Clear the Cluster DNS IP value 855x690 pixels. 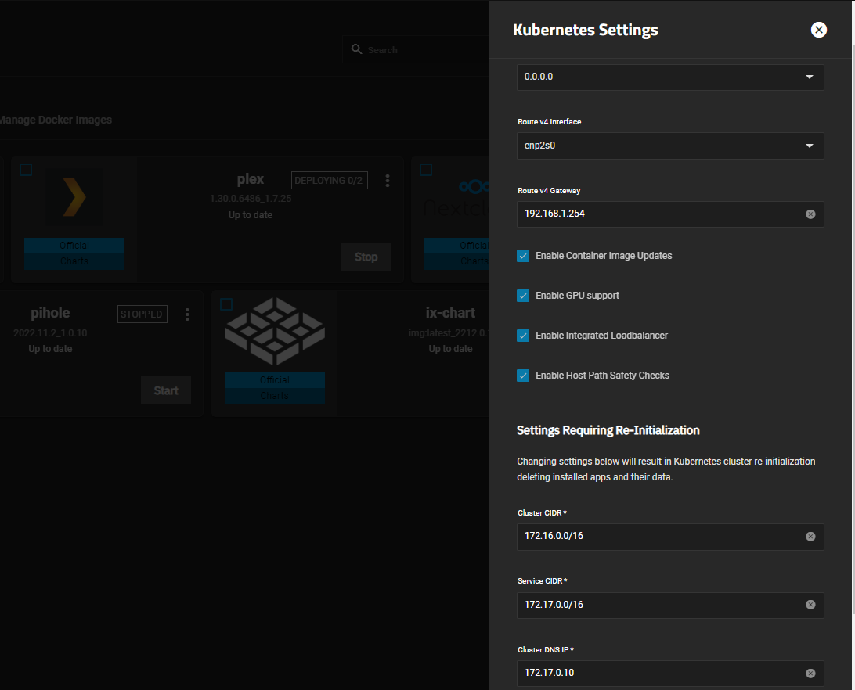[810, 673]
